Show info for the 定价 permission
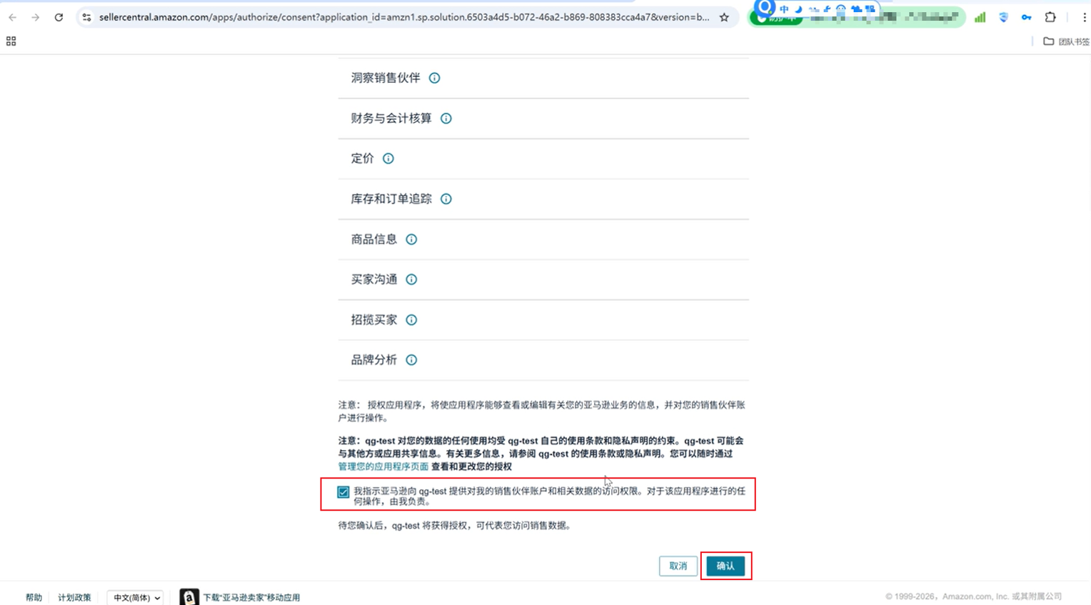Viewport: 1091px width, 605px height. tap(388, 159)
